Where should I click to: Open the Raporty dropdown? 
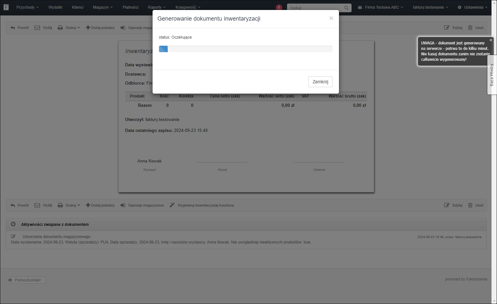point(157,7)
